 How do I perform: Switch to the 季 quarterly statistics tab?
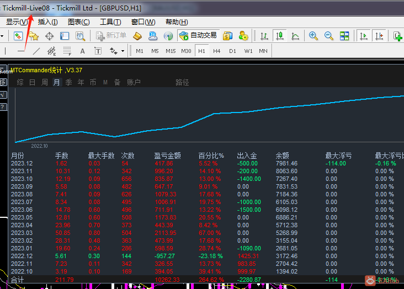tap(68, 82)
